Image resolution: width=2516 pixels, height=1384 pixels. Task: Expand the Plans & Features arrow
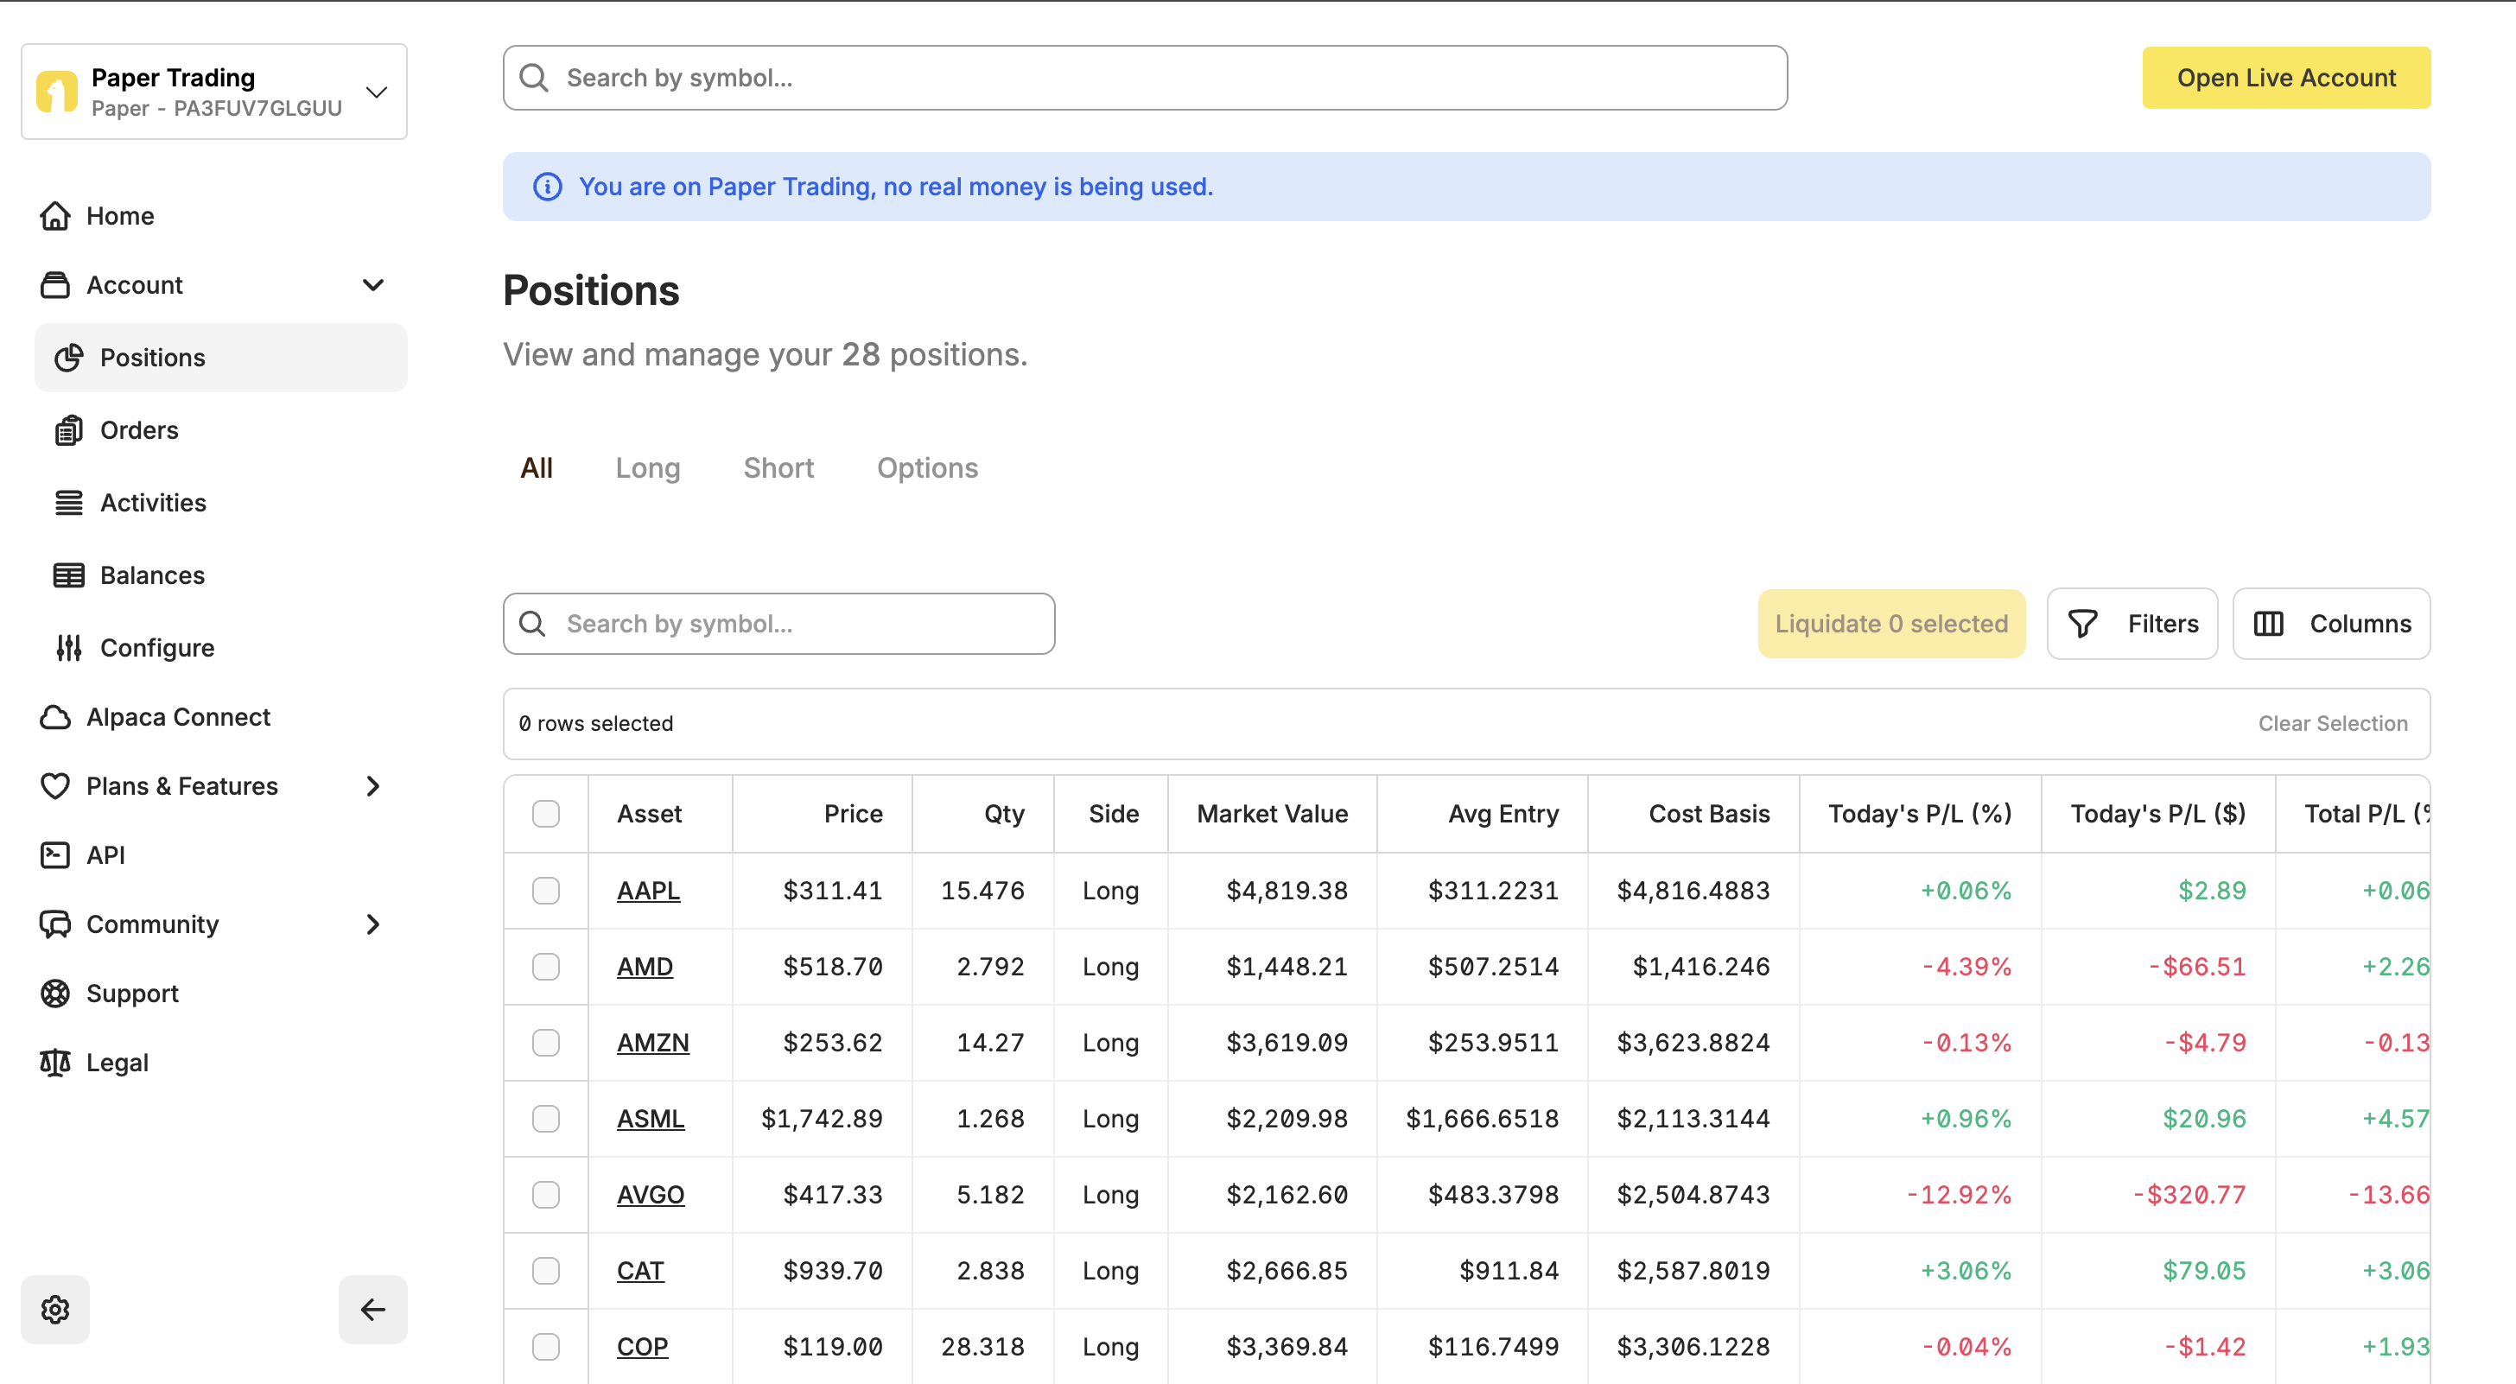373,786
